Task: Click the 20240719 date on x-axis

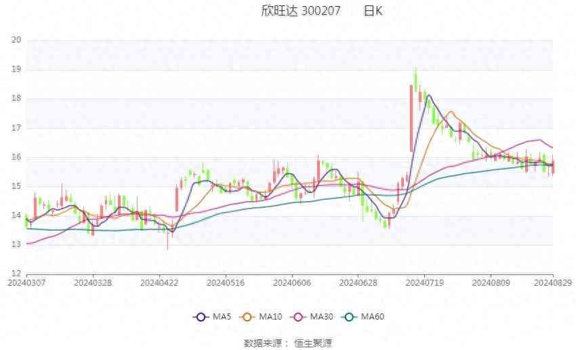Action: [424, 282]
